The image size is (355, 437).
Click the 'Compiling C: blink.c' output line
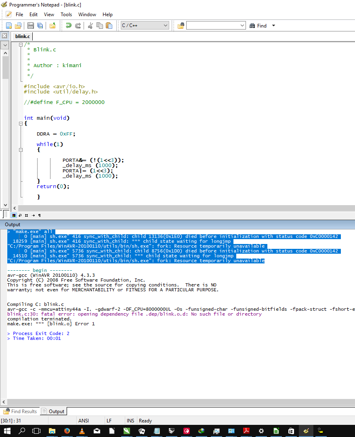[35, 304]
